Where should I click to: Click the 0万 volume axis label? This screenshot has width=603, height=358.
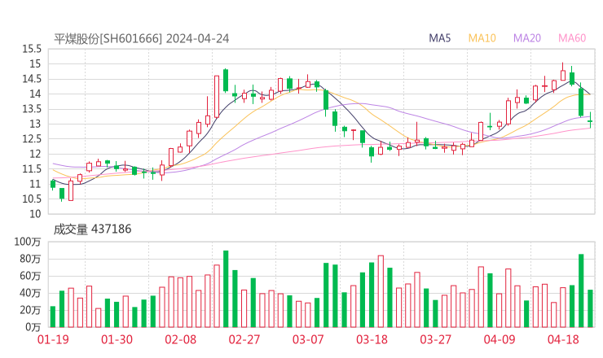tap(33, 327)
